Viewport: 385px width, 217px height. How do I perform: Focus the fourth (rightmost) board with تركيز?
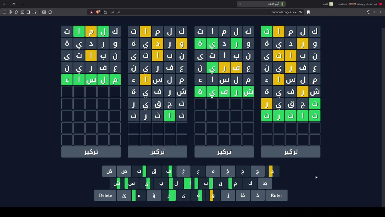pyautogui.click(x=291, y=152)
